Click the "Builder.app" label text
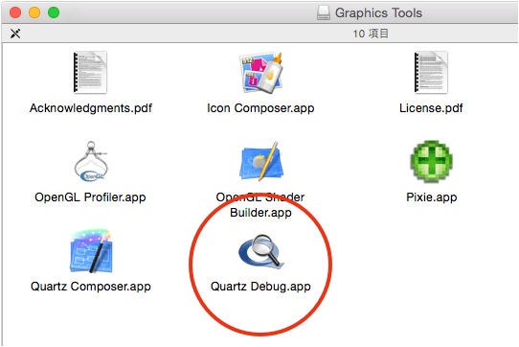Viewport: 519px width, 347px height. pyautogui.click(x=260, y=213)
